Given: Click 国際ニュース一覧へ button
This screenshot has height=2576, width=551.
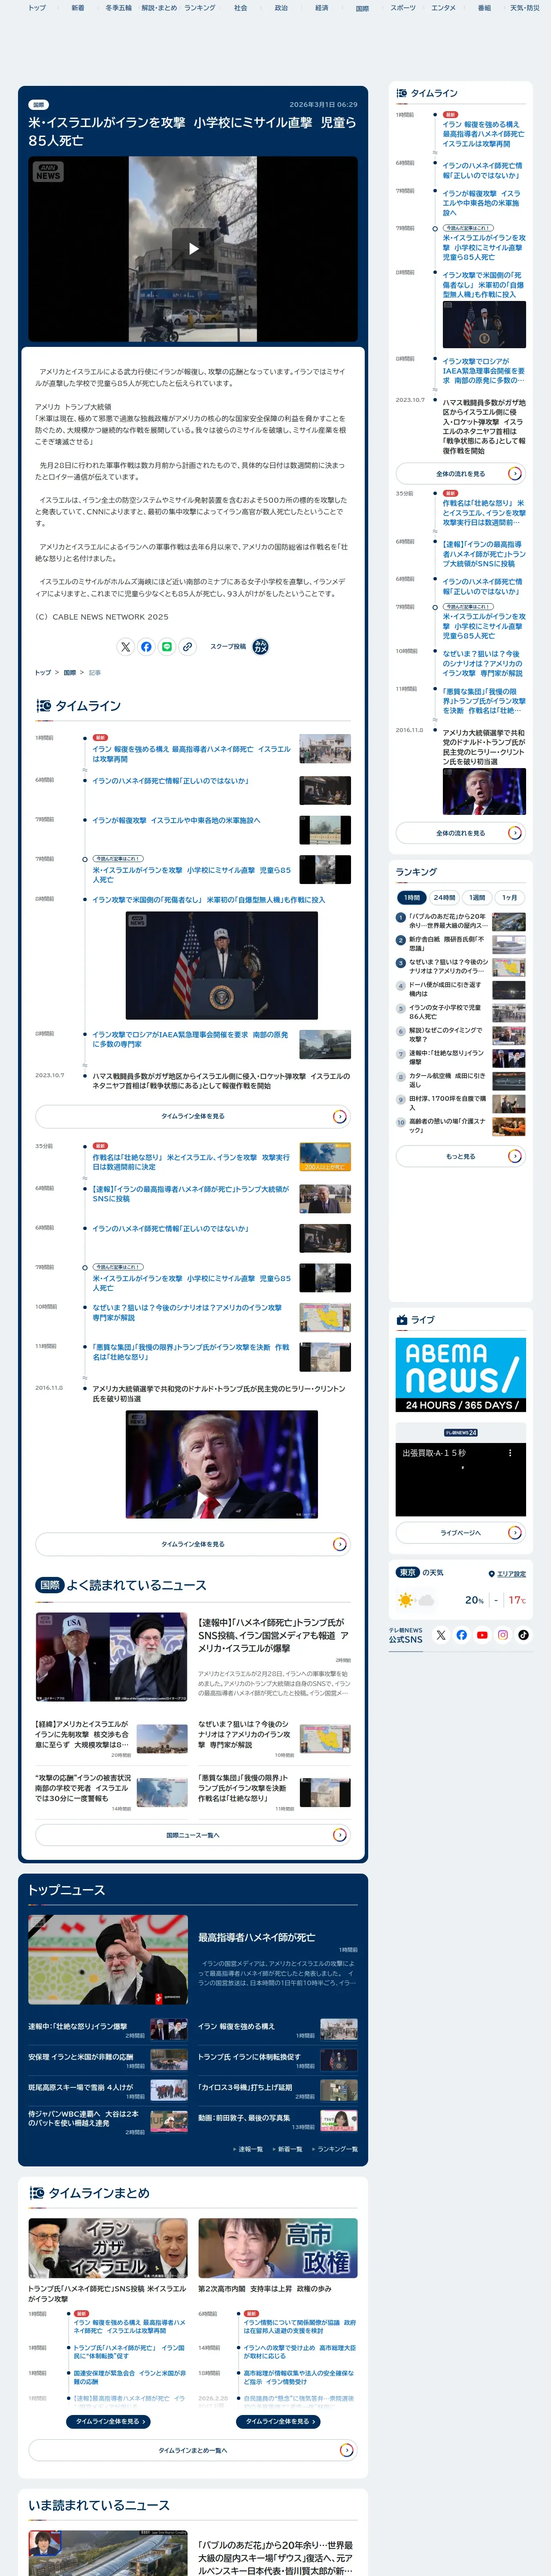Looking at the screenshot, I should coord(193,1835).
